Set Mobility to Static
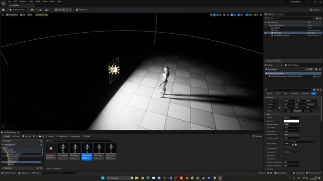323x181 pixels. 288,111
